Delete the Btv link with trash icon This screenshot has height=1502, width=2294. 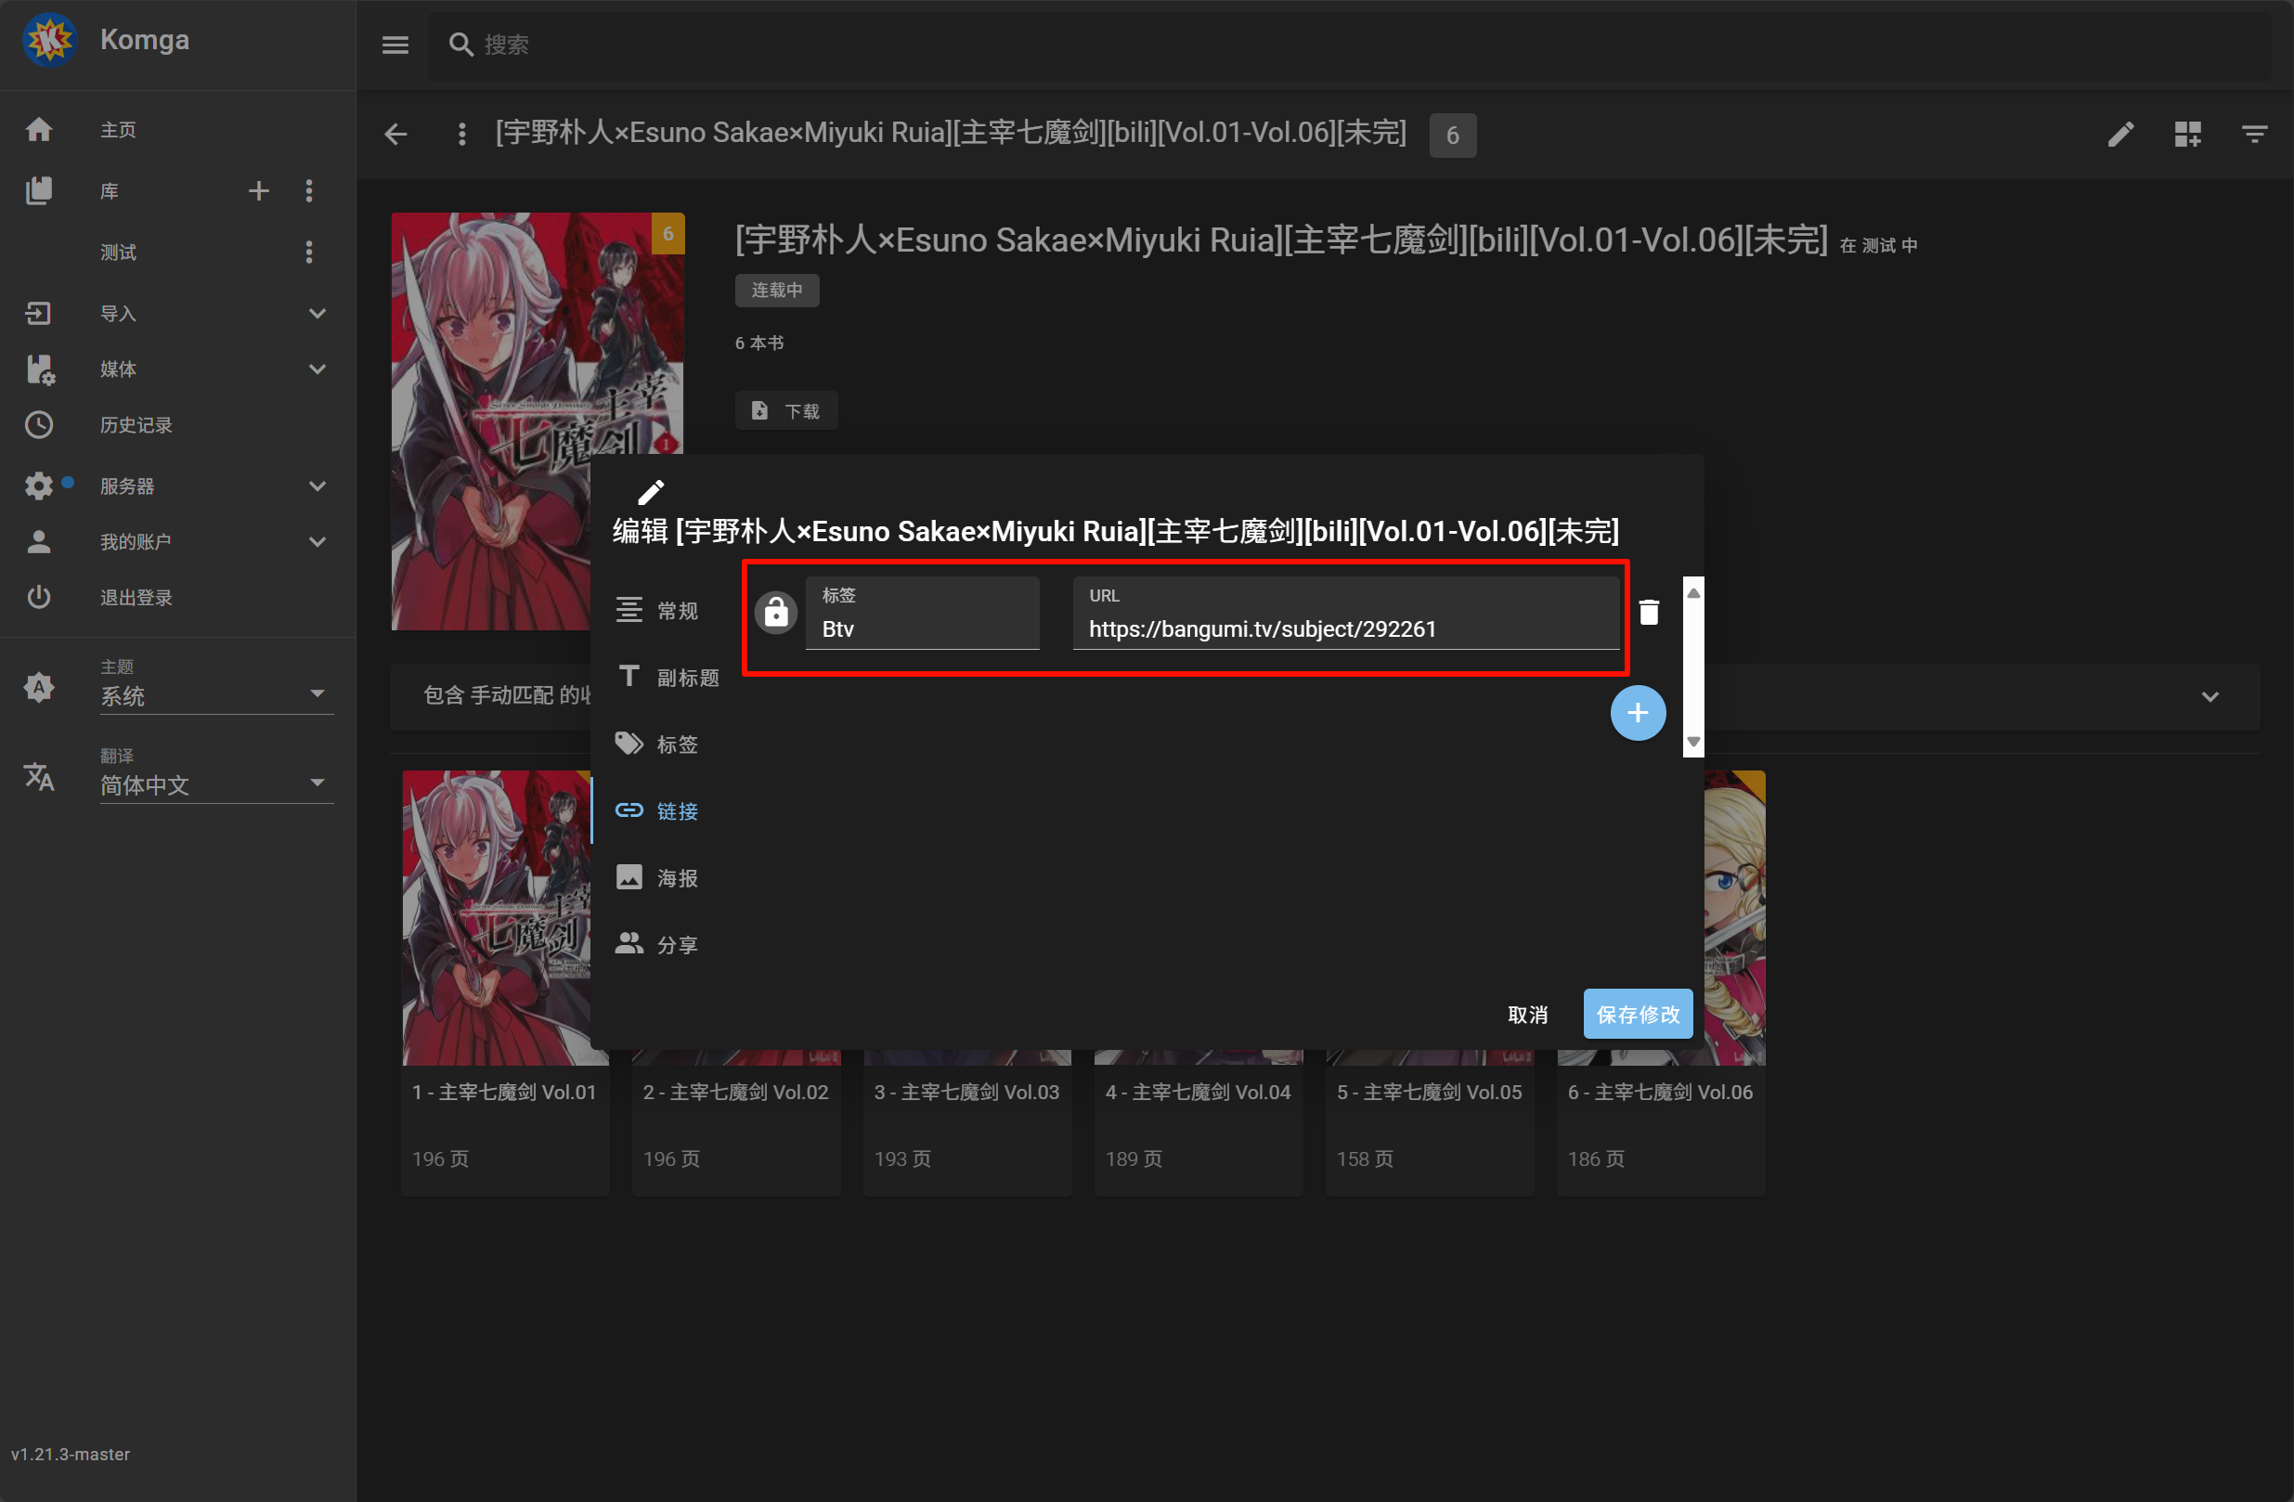pyautogui.click(x=1649, y=612)
